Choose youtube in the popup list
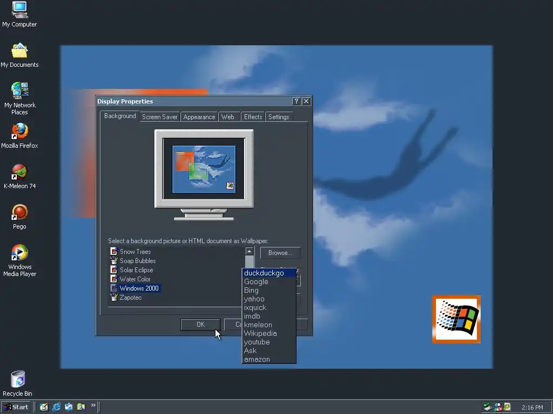553x414 pixels. click(x=269, y=342)
